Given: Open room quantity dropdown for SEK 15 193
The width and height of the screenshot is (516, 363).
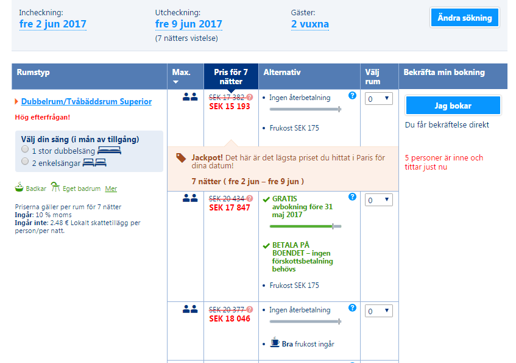Looking at the screenshot, I should pos(379,99).
